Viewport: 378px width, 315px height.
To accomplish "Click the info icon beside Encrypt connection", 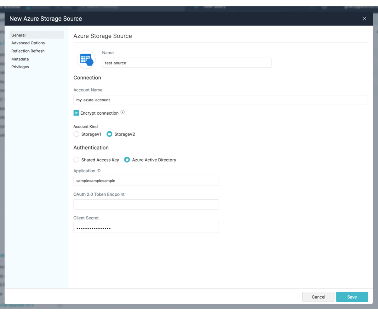I will 123,112.
